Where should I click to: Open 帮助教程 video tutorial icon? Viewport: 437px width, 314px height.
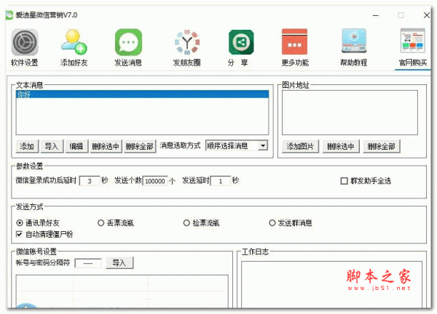click(x=354, y=41)
